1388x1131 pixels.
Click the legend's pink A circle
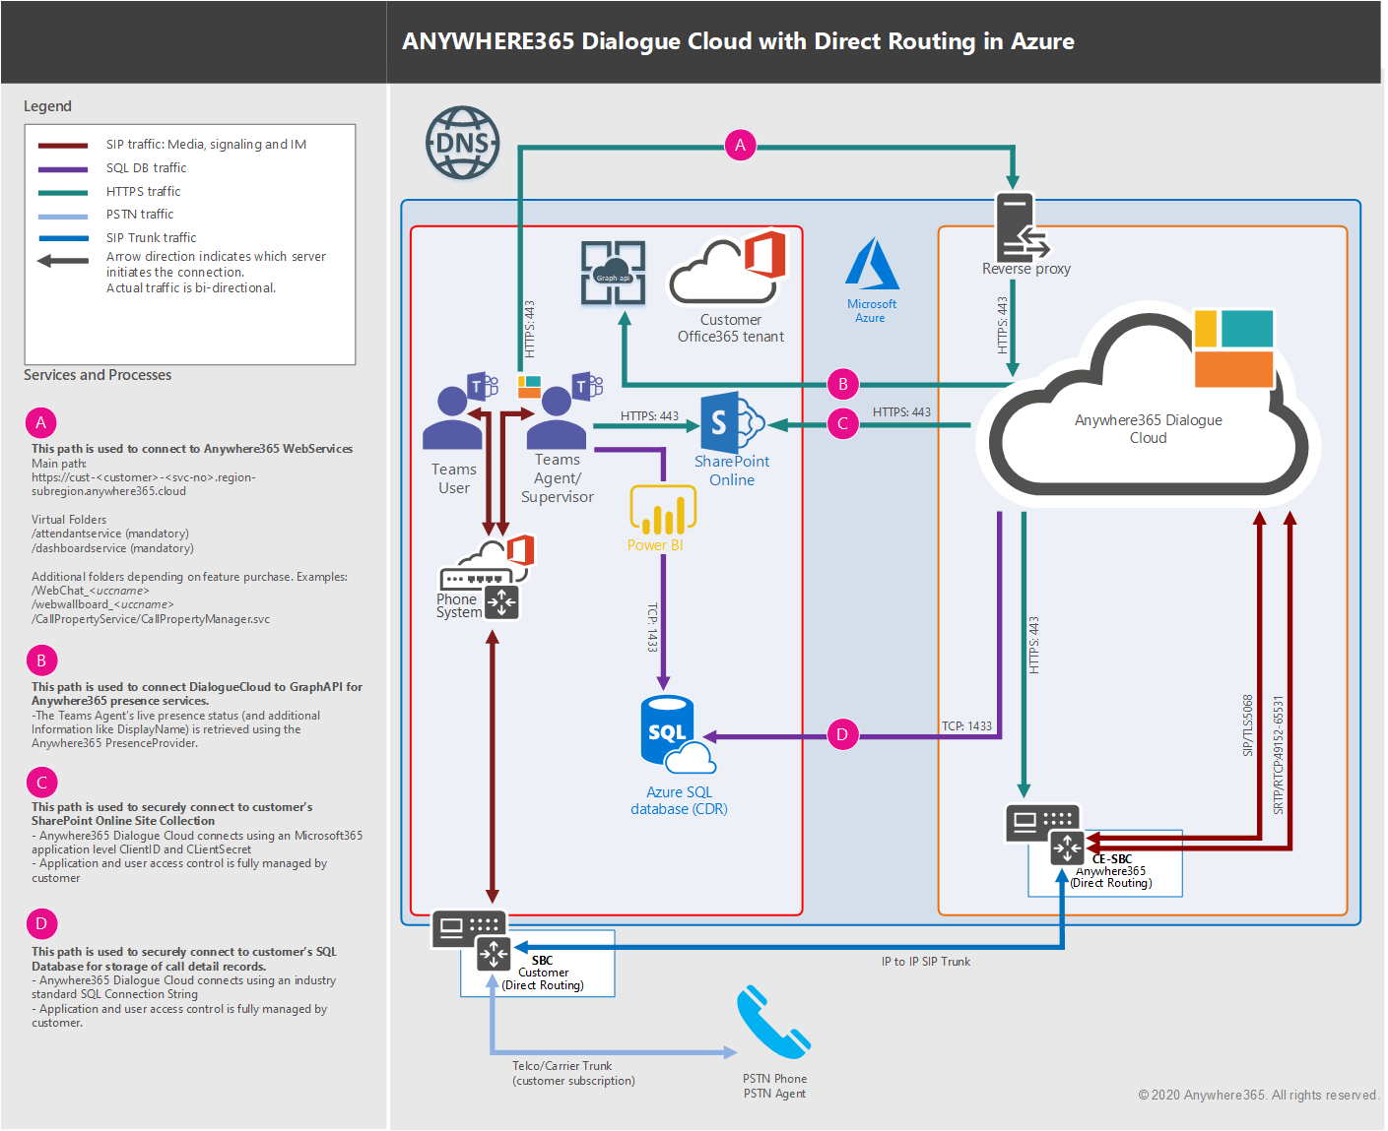(x=40, y=422)
